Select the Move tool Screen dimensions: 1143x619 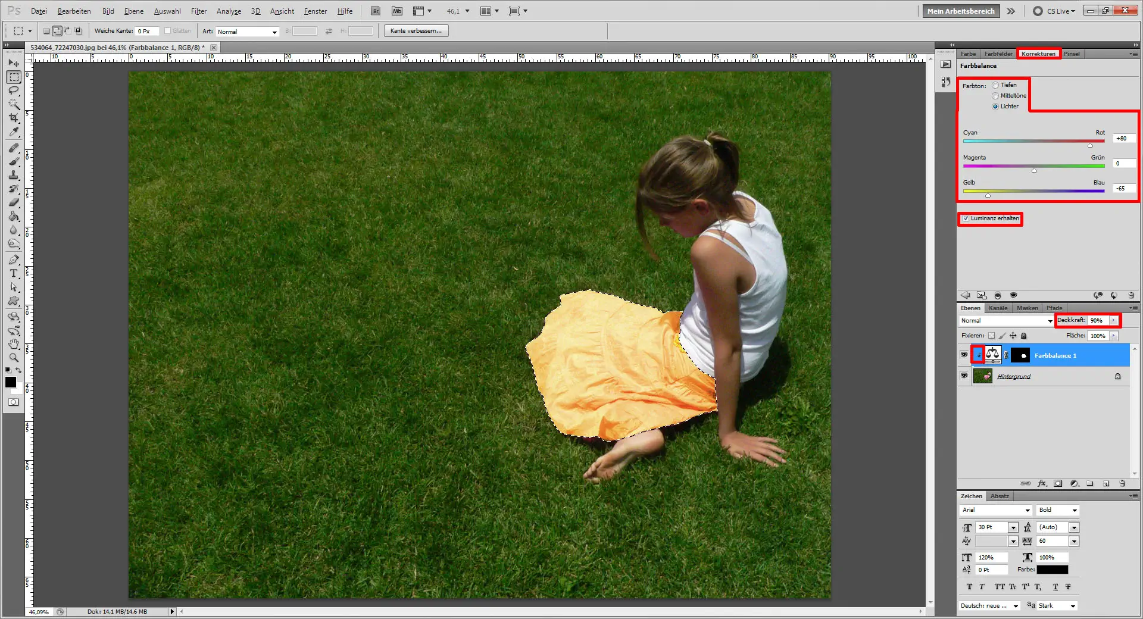(14, 62)
